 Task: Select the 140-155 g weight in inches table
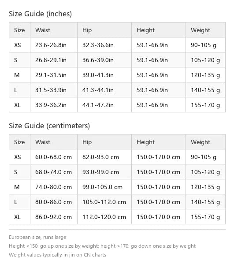click(205, 90)
